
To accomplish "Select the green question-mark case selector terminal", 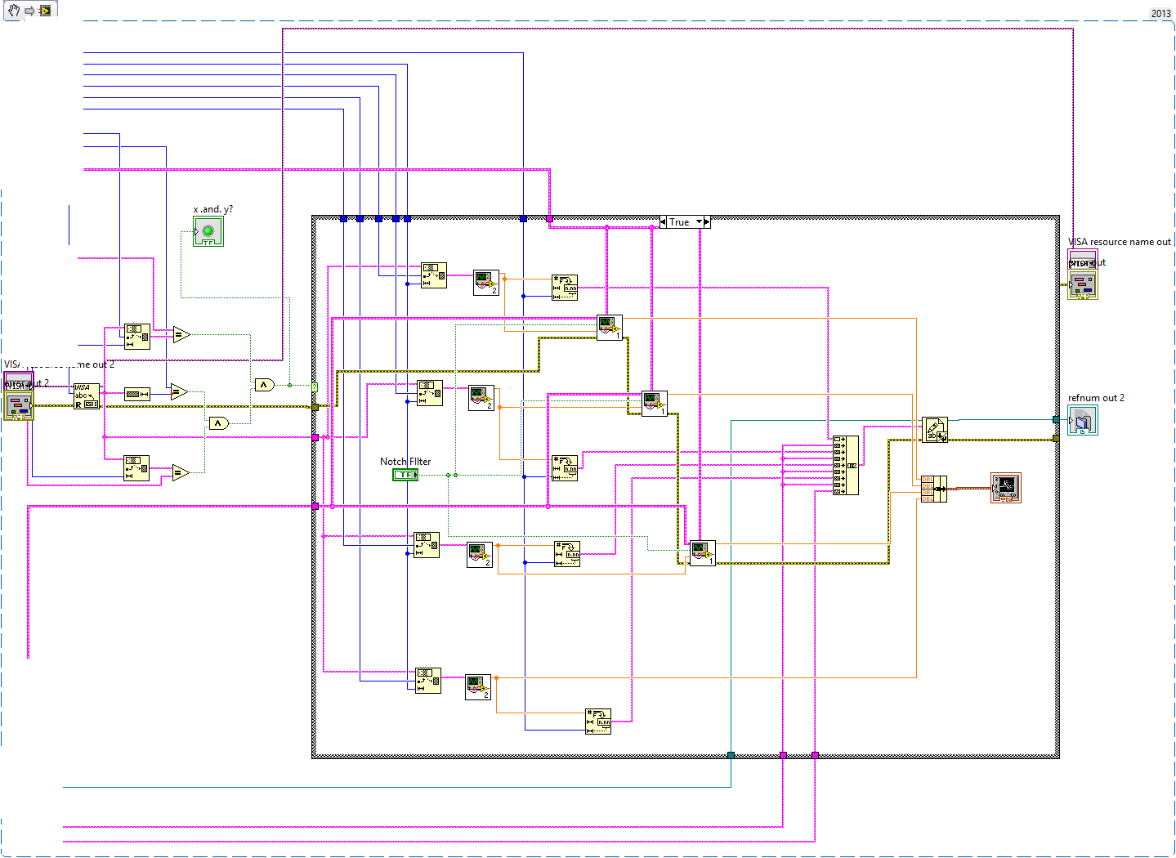I will click(x=315, y=386).
